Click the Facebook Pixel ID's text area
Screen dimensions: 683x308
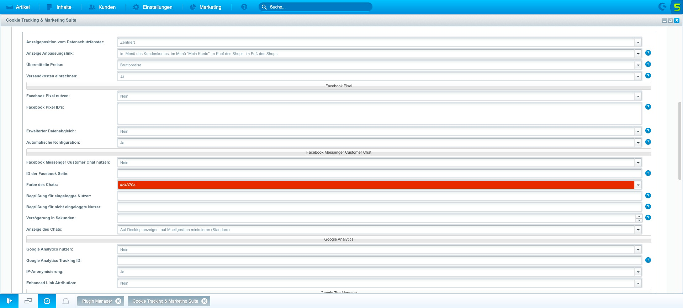click(x=380, y=114)
